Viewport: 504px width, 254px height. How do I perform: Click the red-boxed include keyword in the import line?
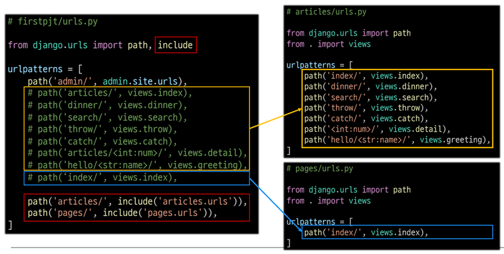(175, 45)
